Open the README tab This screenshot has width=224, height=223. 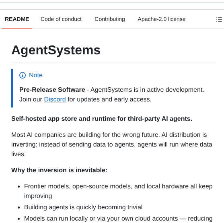coord(17,19)
